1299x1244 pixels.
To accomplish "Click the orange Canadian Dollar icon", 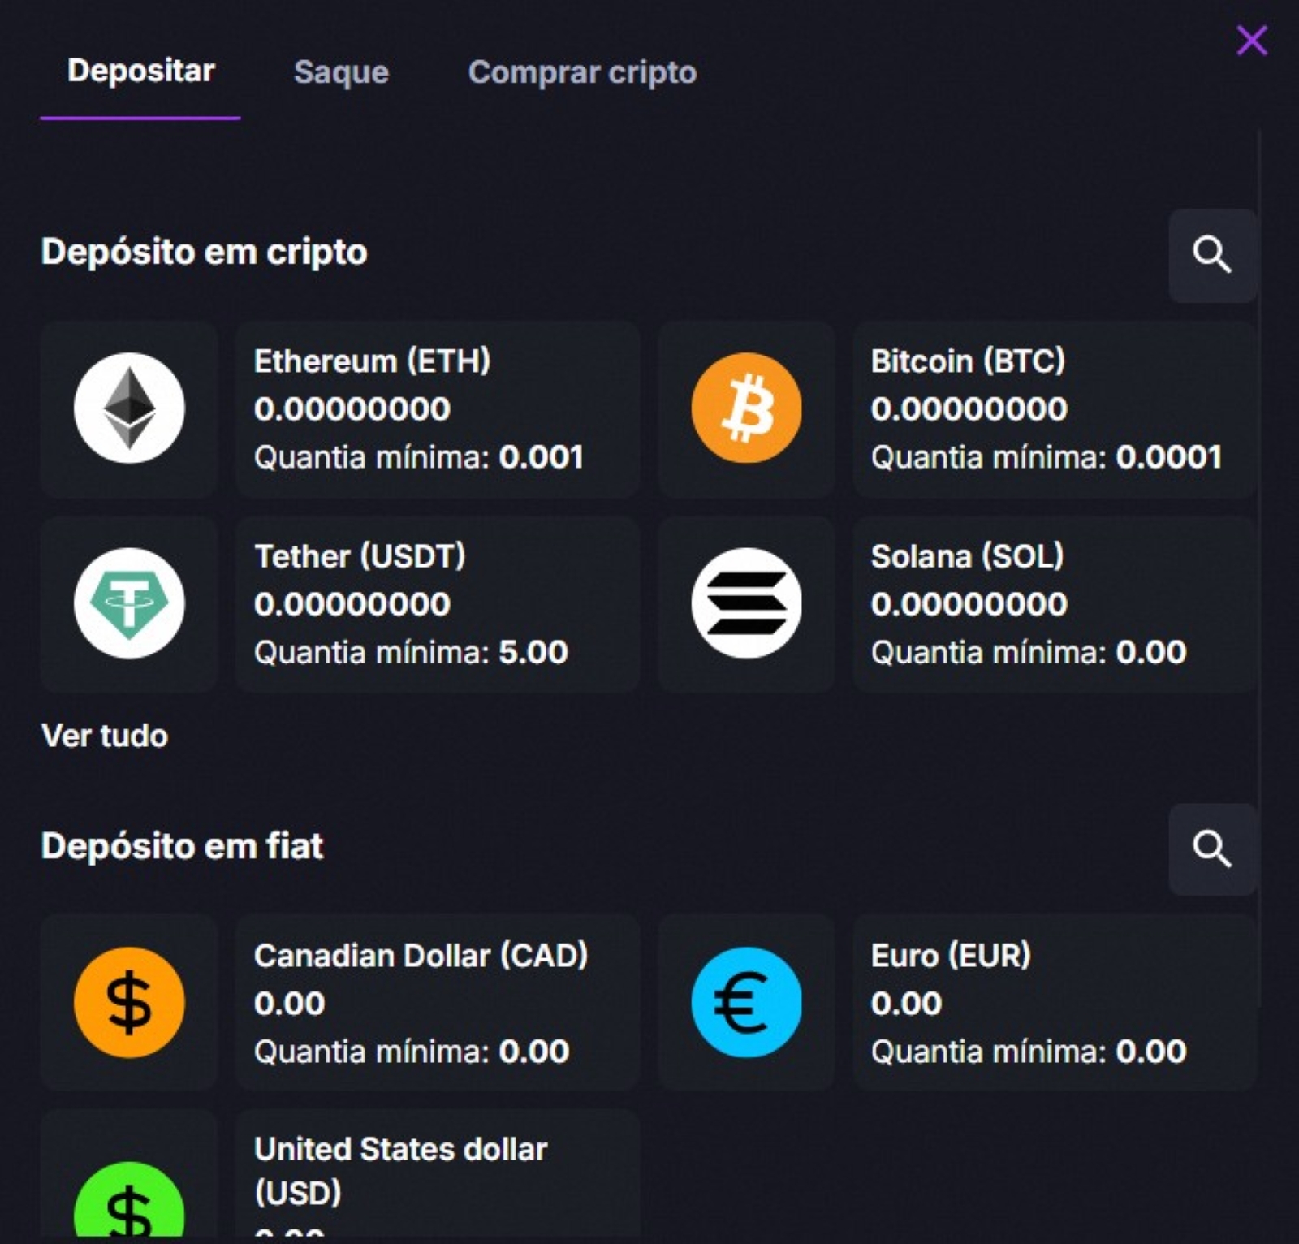I will click(x=129, y=1003).
